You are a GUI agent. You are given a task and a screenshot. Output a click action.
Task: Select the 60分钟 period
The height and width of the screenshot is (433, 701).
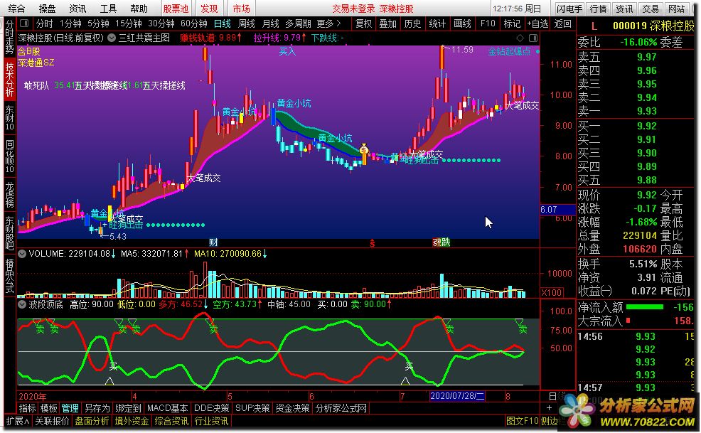pos(194,23)
